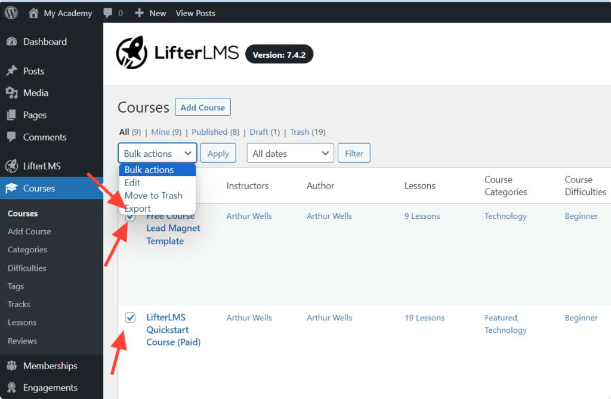Select the Dashboard icon in the sidebar

pyautogui.click(x=13, y=42)
